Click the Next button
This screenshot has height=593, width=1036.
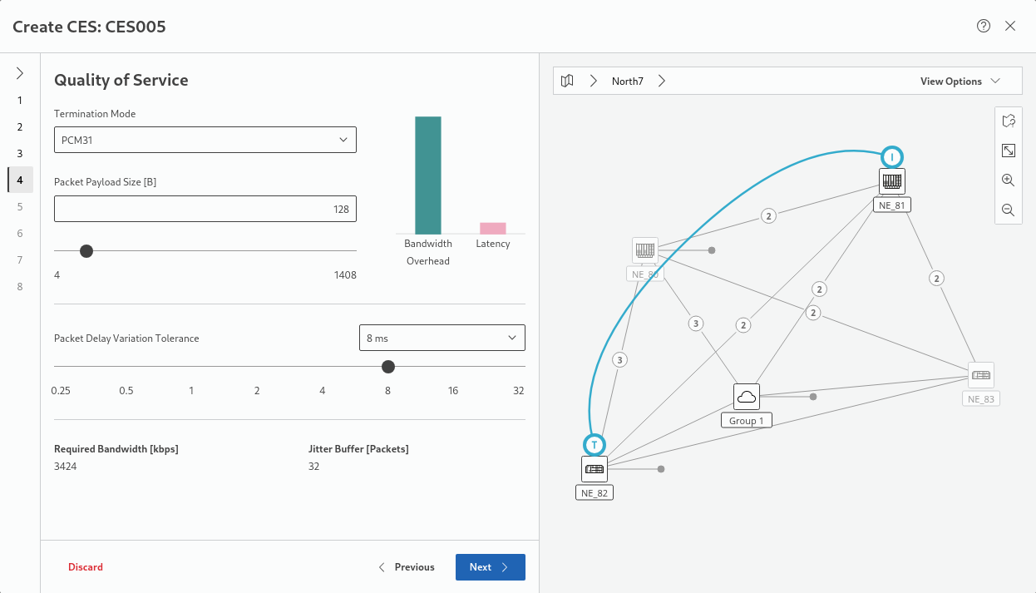(490, 567)
